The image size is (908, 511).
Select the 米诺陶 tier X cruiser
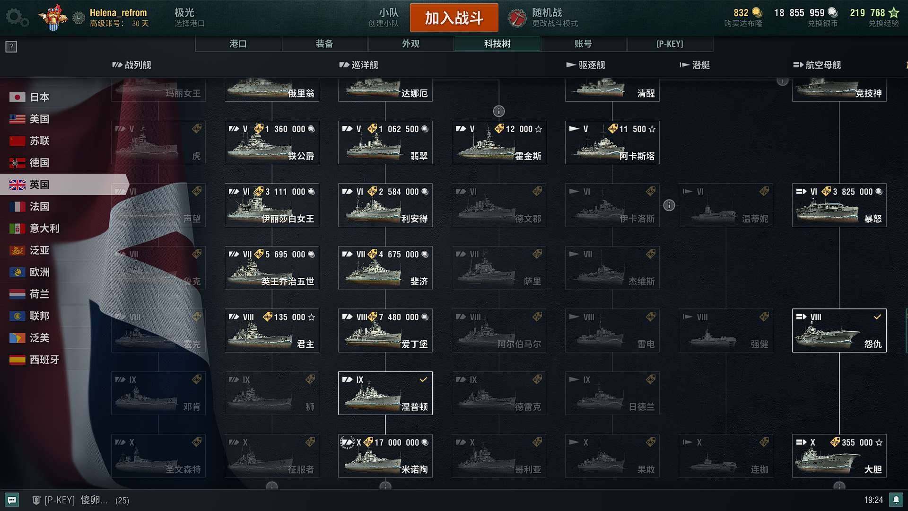(385, 456)
